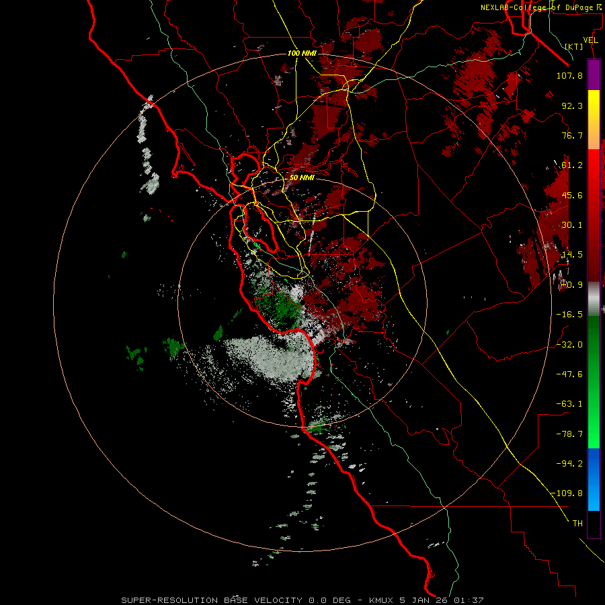Click the -32.0 value on the velocity scale

click(569, 345)
